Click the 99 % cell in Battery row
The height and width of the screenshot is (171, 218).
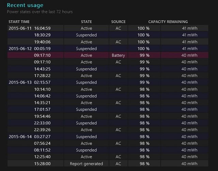pos(144,55)
